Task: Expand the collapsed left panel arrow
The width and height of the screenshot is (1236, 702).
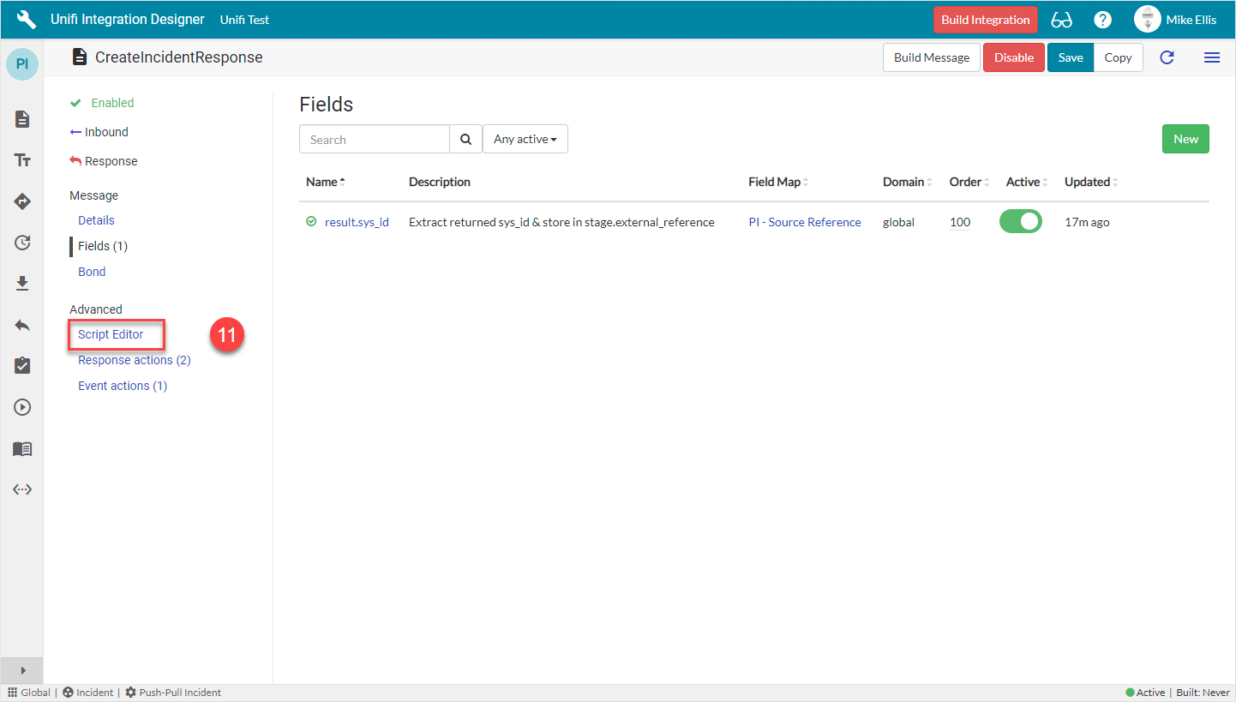Action: (21, 670)
